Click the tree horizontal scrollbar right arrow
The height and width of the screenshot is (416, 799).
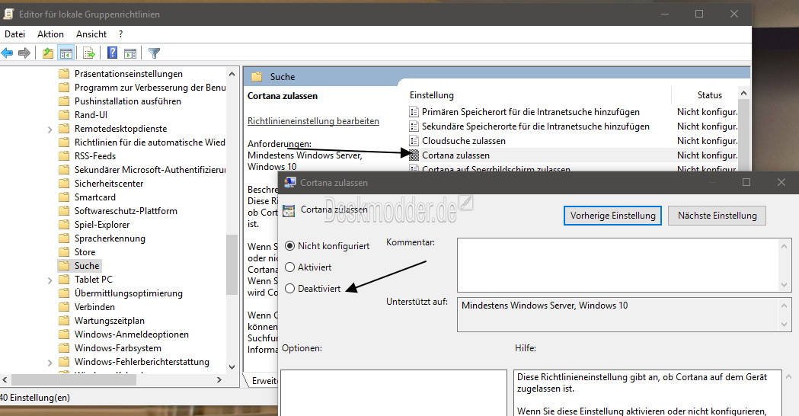[219, 379]
